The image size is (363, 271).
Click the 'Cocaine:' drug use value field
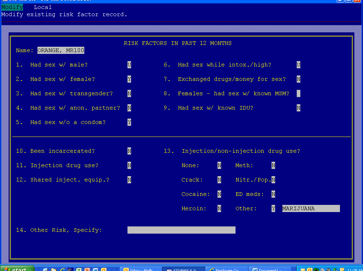(219, 194)
